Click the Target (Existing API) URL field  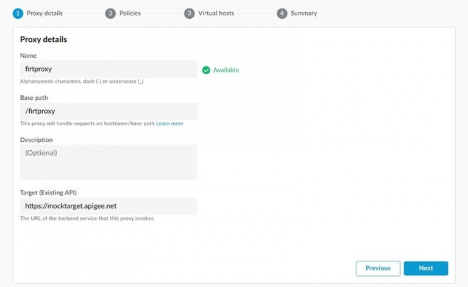coord(108,206)
